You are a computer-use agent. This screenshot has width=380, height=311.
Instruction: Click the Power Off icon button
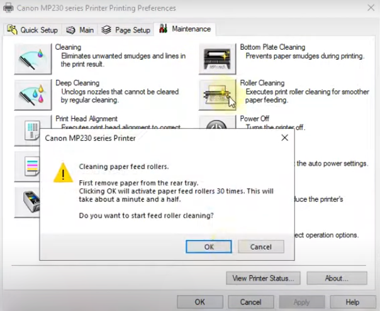(x=218, y=122)
